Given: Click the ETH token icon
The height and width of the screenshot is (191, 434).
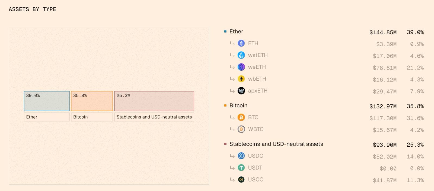Looking at the screenshot, I should tap(241, 43).
